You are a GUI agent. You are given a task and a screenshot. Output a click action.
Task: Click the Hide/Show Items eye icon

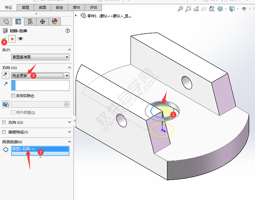tap(244, 9)
